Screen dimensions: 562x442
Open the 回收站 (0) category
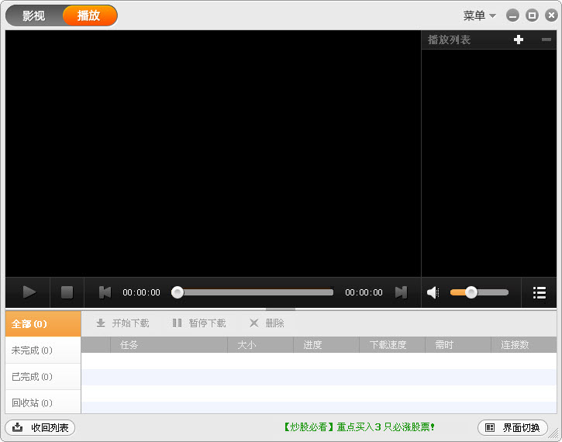(33, 402)
